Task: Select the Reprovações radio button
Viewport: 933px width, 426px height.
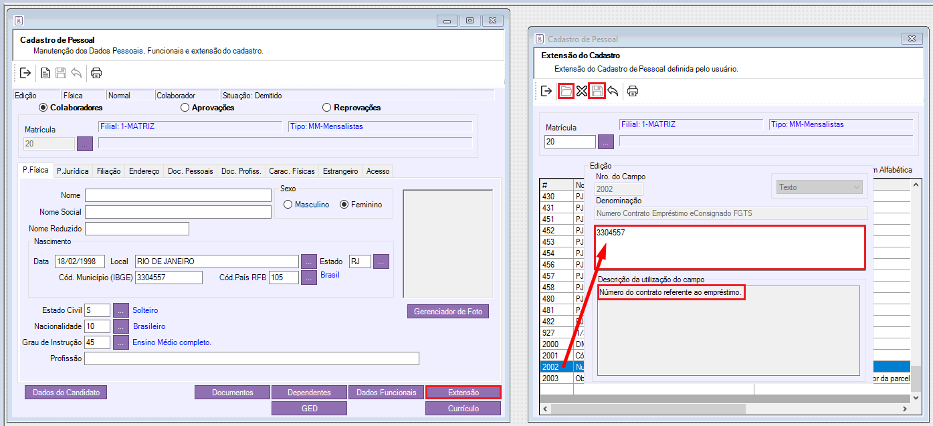Action: point(351,108)
